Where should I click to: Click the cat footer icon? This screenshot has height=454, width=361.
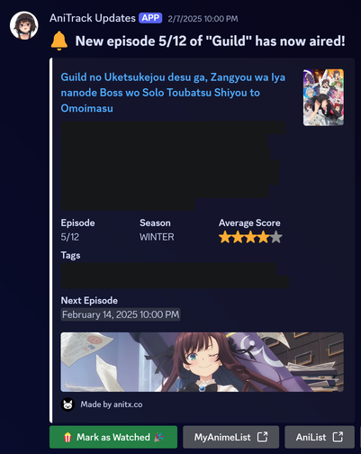[x=68, y=404]
